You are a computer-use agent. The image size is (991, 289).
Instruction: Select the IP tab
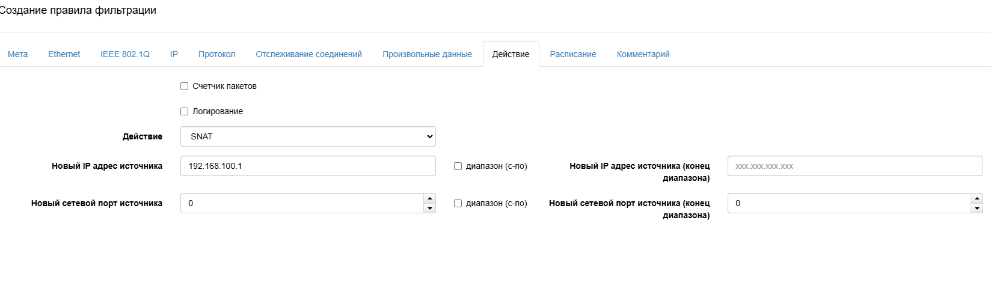pos(174,54)
